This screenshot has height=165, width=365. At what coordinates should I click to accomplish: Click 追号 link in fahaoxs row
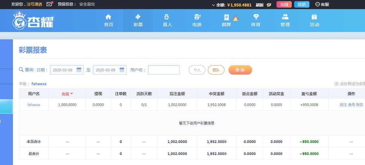click(351, 105)
